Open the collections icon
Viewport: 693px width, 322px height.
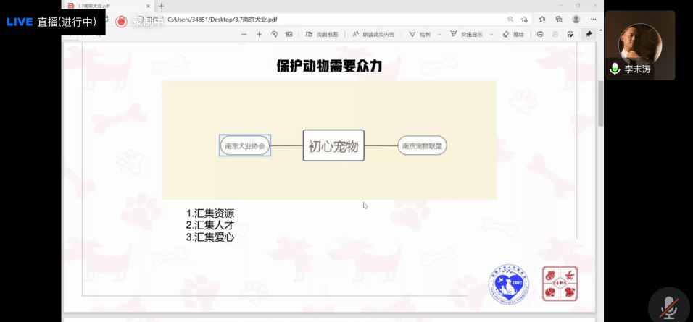pyautogui.click(x=559, y=20)
